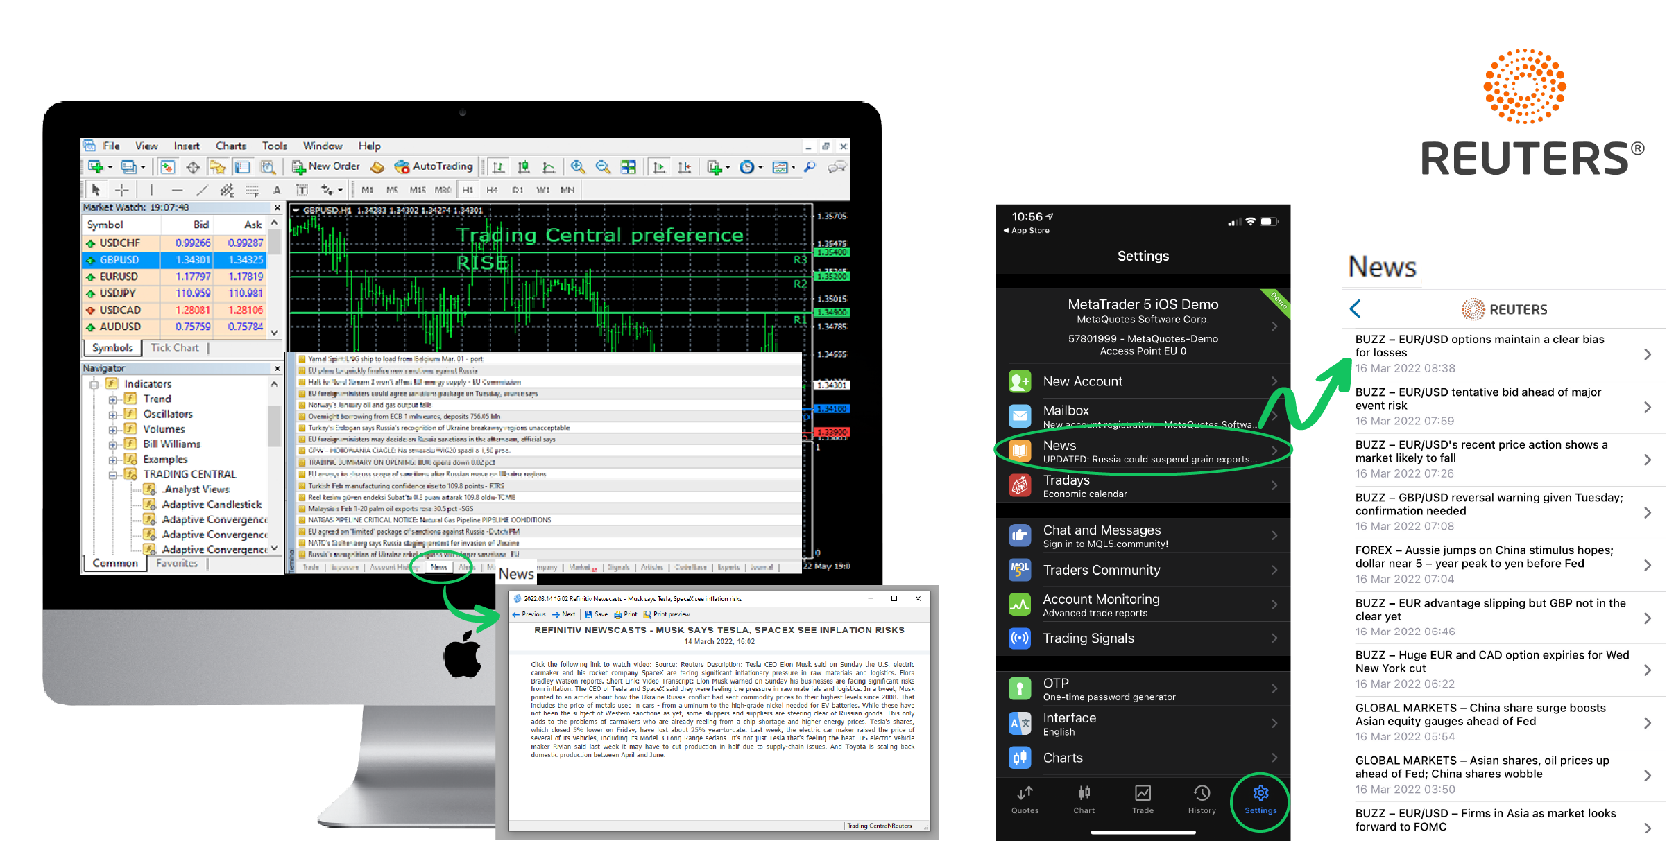Collapse the Indicators root node
Screen dimensions: 1667x843
94,384
